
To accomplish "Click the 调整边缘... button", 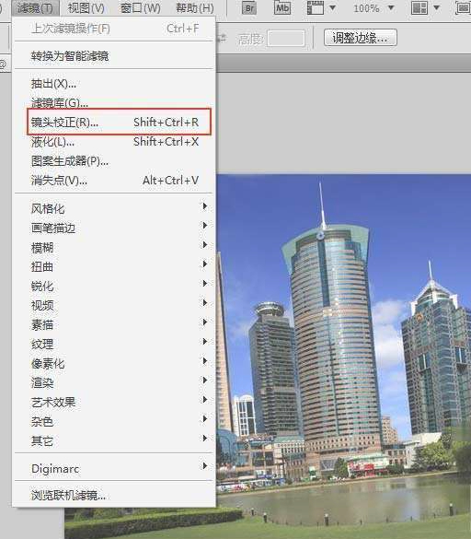I will (360, 38).
